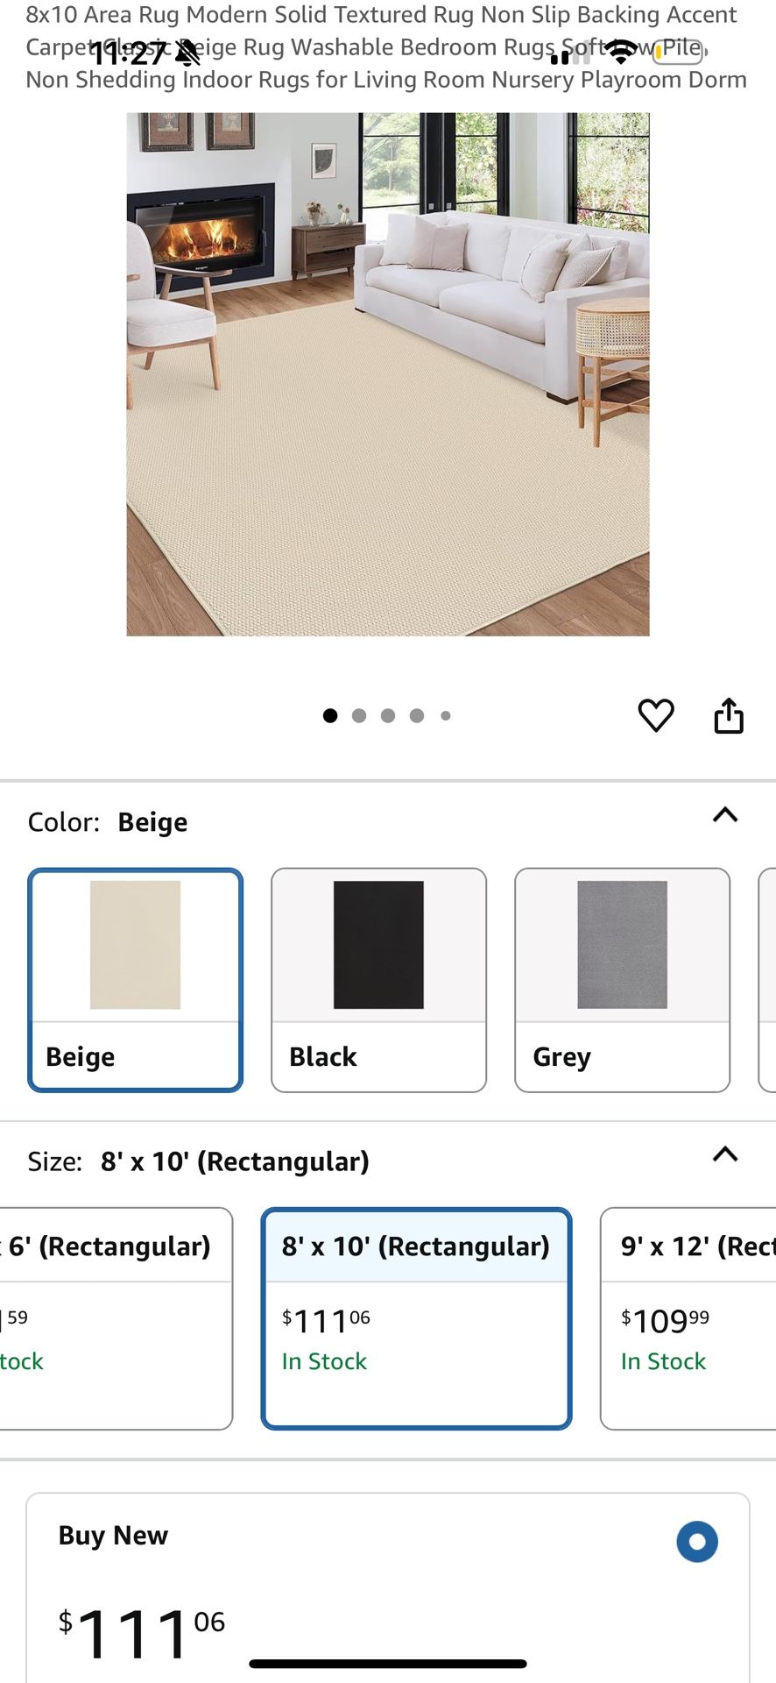Image resolution: width=776 pixels, height=1683 pixels.
Task: Tap the fourth carousel dot
Action: click(417, 715)
